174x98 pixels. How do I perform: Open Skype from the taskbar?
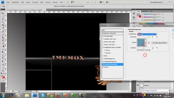[x=43, y=95]
